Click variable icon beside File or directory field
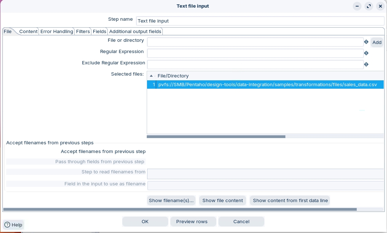This screenshot has height=233, width=387. tap(366, 42)
